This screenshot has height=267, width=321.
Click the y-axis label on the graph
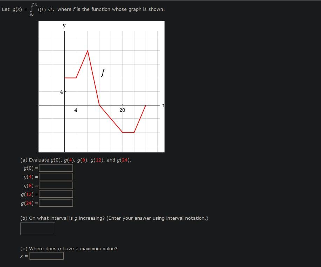point(64,25)
